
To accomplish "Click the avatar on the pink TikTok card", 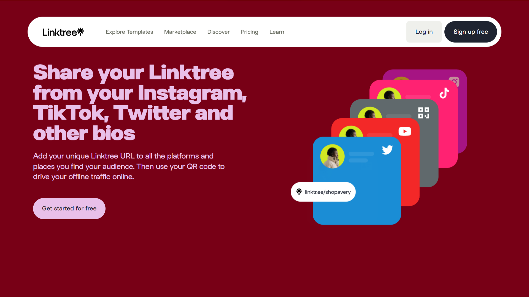I will click(x=389, y=93).
